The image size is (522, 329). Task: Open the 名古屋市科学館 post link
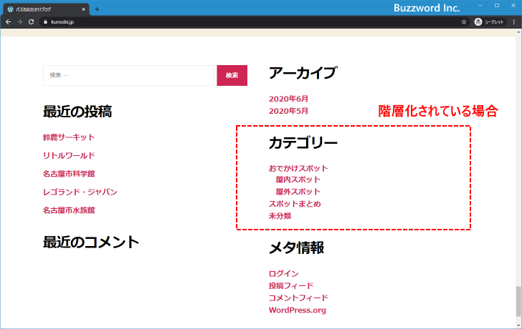[69, 174]
